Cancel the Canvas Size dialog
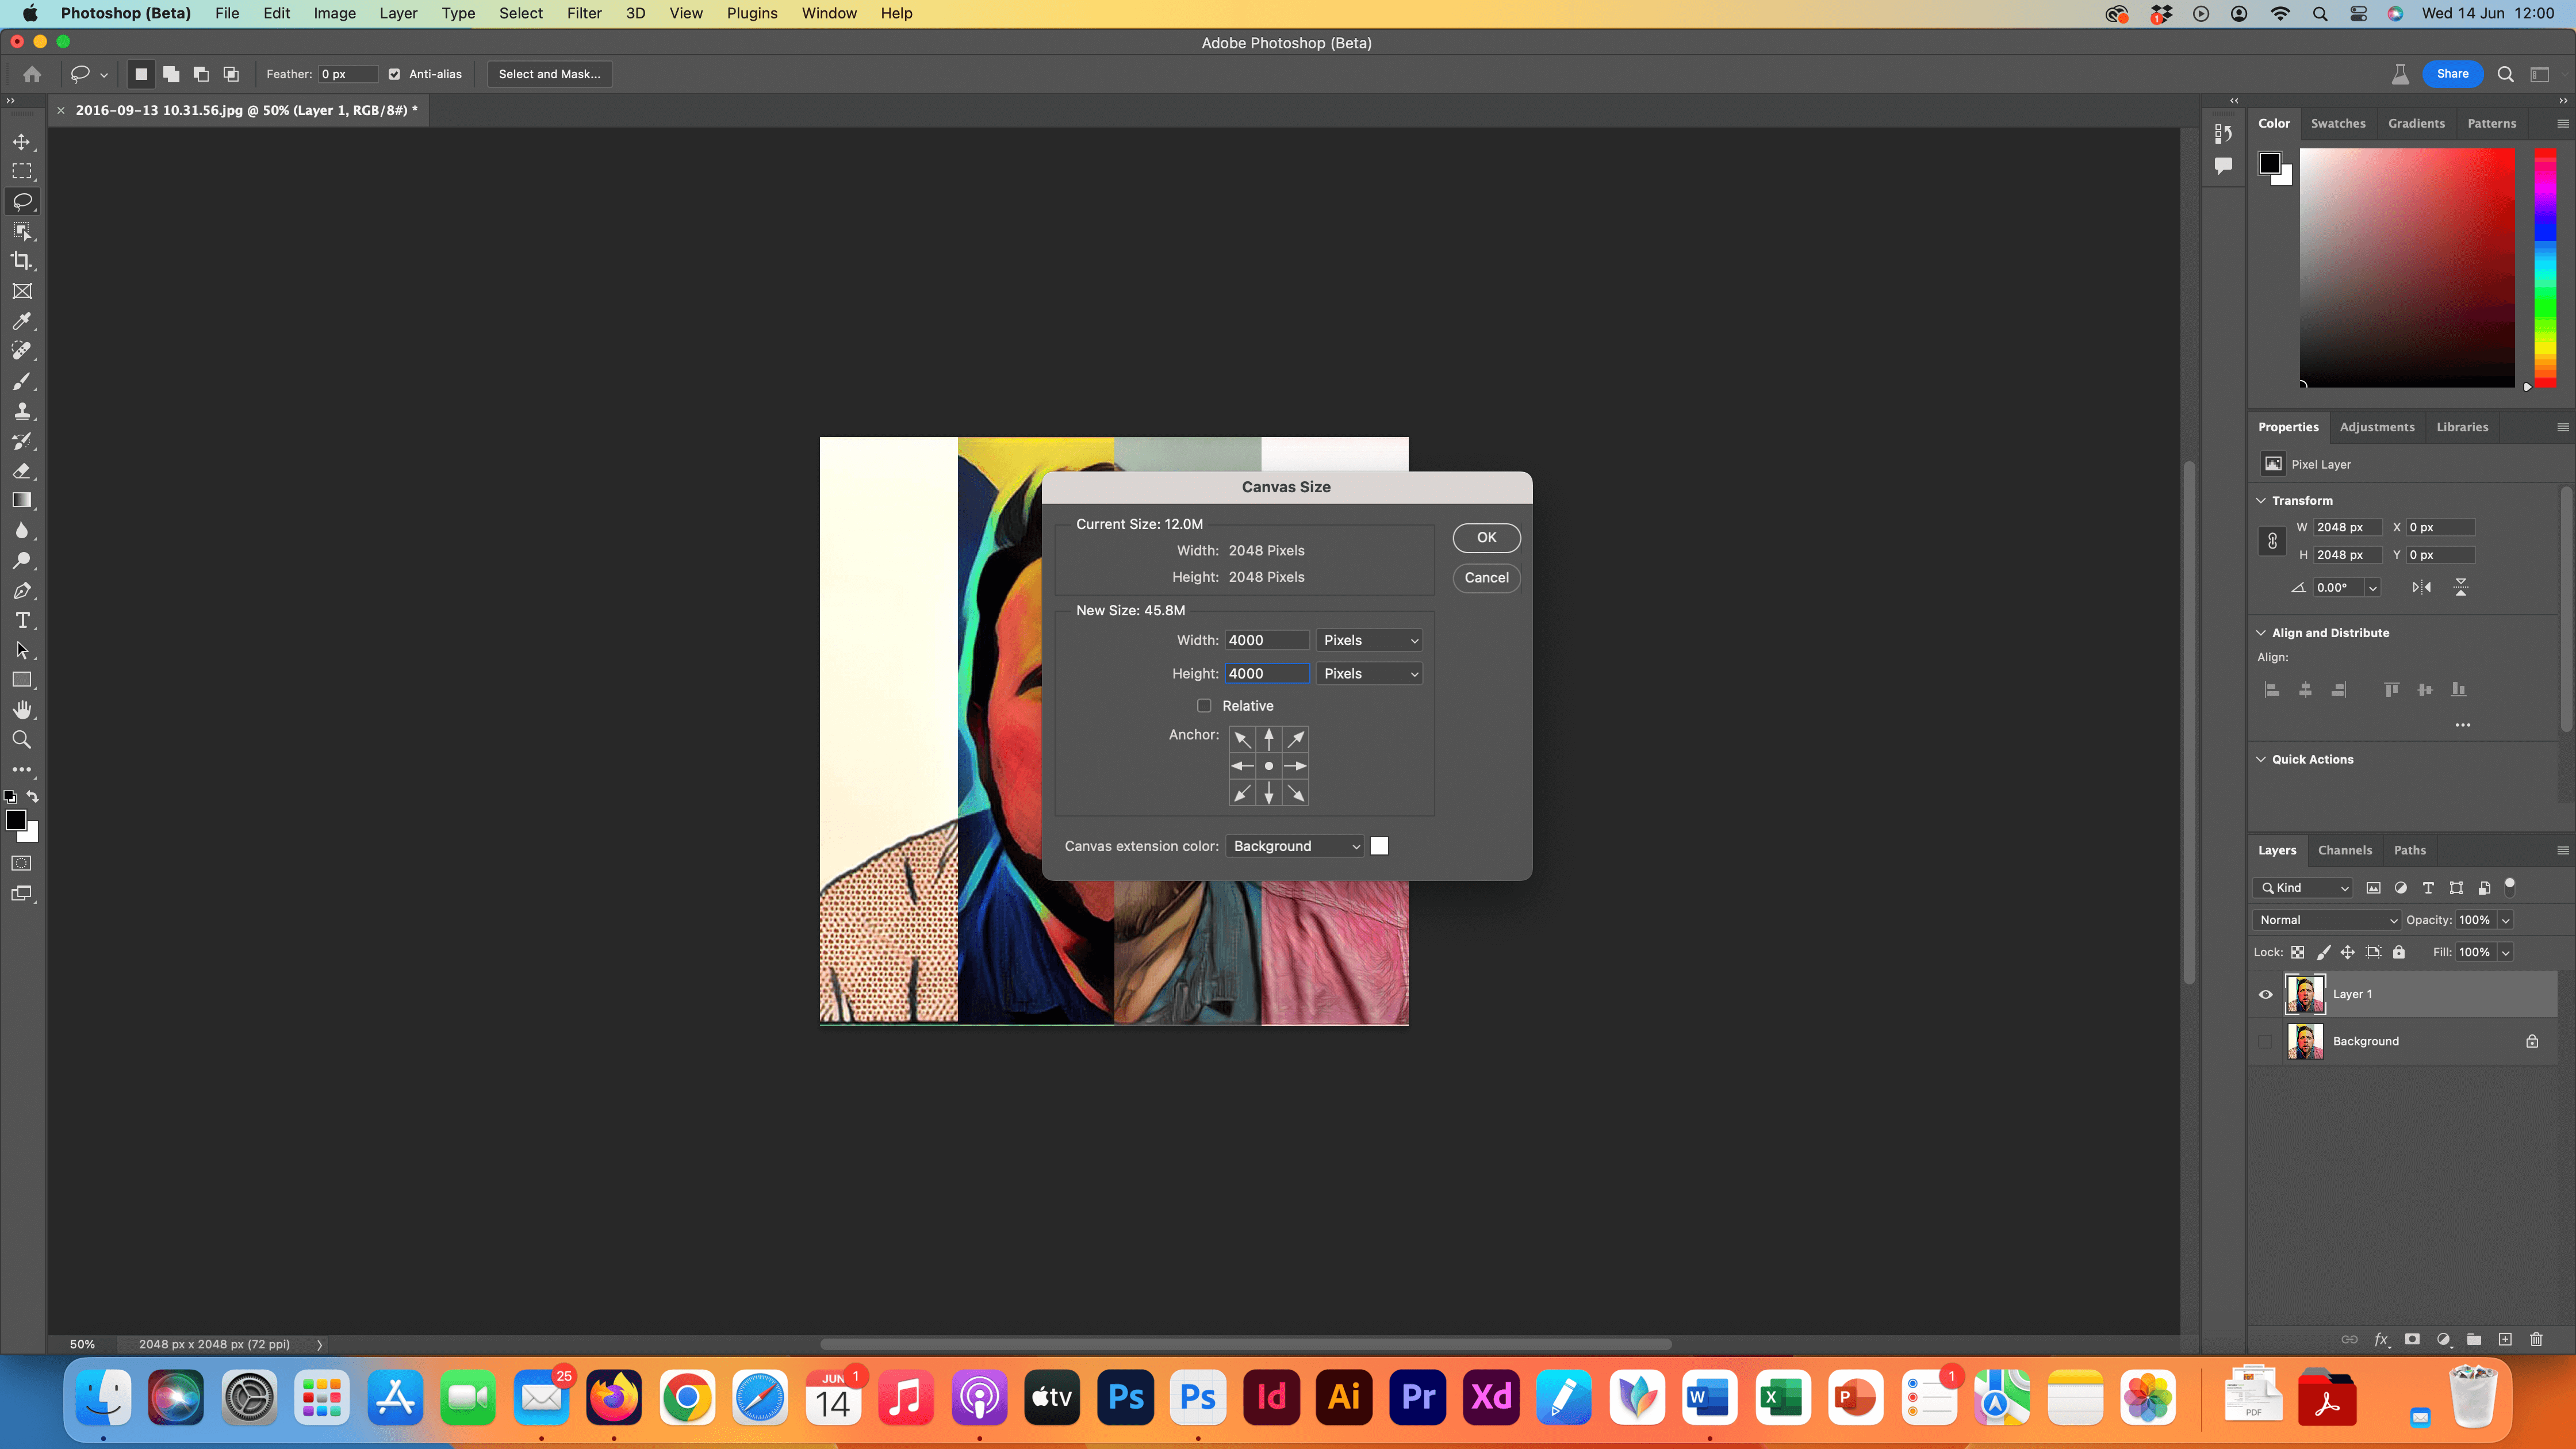The height and width of the screenshot is (1449, 2576). tap(1487, 578)
